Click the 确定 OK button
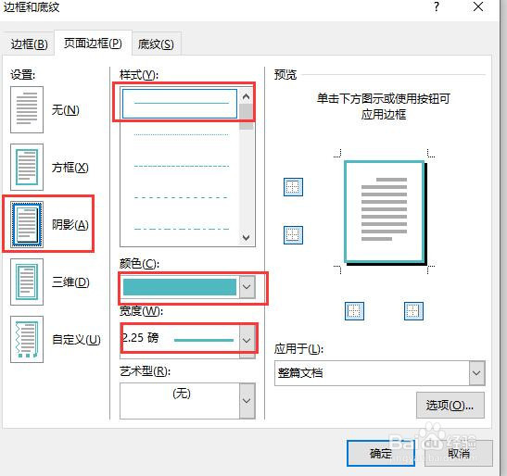 pos(381,454)
